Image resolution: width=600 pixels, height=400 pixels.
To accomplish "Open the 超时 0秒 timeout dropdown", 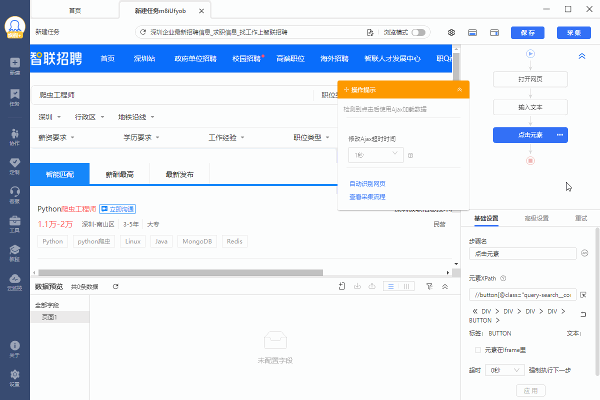I will click(505, 370).
